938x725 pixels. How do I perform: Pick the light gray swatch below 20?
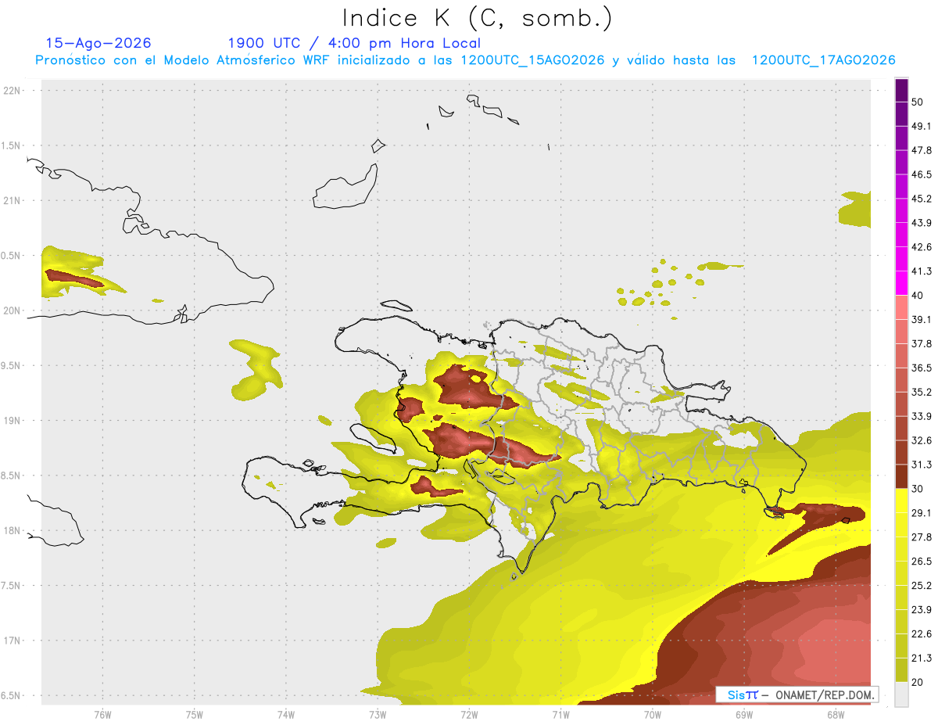901,694
